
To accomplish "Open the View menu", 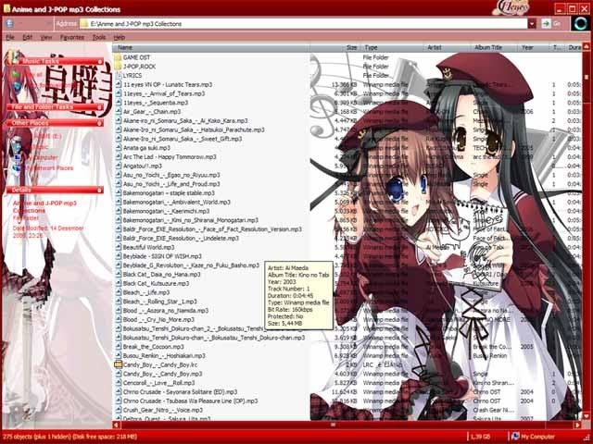I will click(x=46, y=37).
